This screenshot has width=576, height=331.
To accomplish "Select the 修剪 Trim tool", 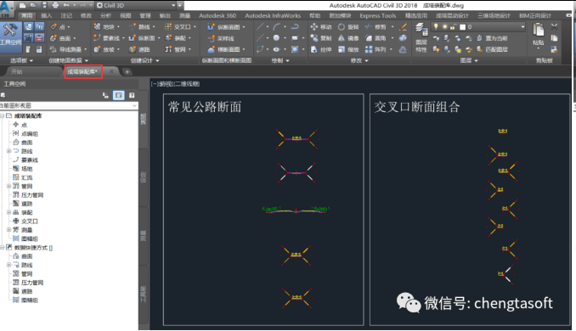I will [x=376, y=27].
